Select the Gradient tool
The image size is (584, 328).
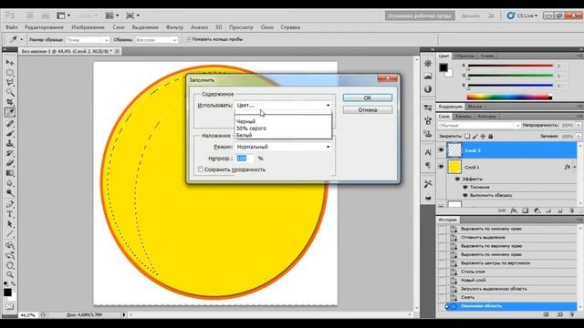10,173
